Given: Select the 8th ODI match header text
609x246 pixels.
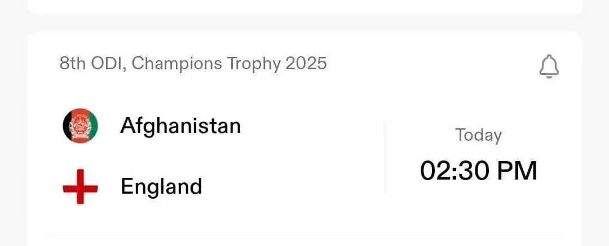Looking at the screenshot, I should (193, 63).
